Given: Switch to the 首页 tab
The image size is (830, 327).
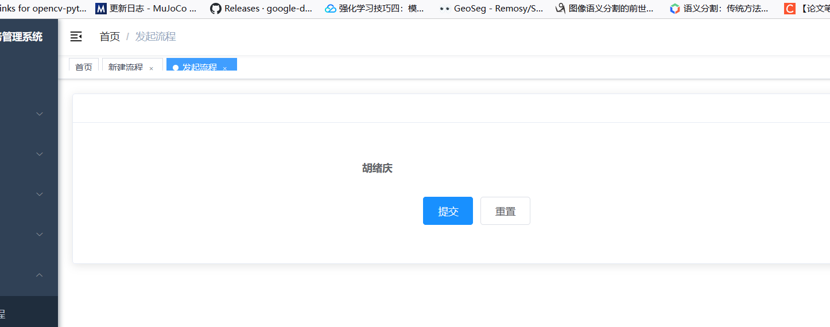Looking at the screenshot, I should click(x=84, y=67).
